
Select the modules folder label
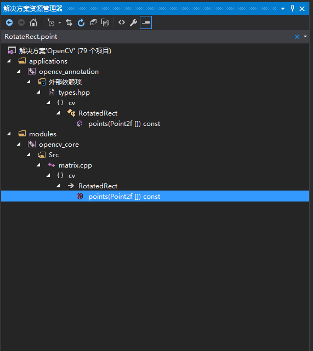pyautogui.click(x=43, y=134)
